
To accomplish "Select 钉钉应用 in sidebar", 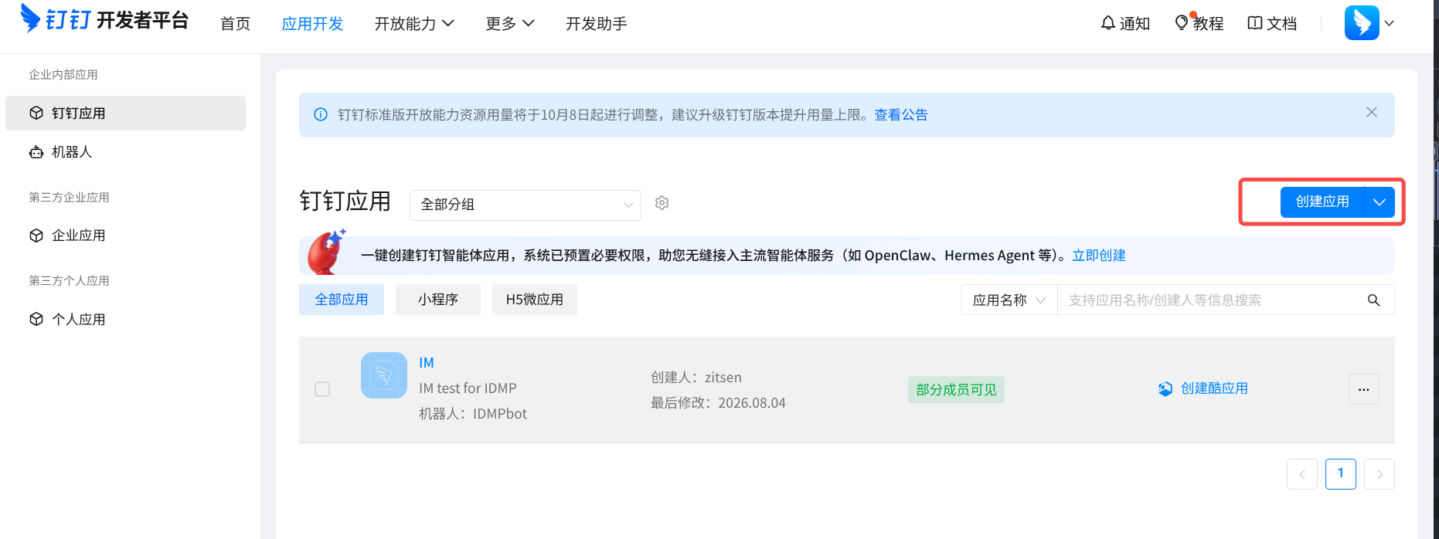I will click(x=125, y=113).
